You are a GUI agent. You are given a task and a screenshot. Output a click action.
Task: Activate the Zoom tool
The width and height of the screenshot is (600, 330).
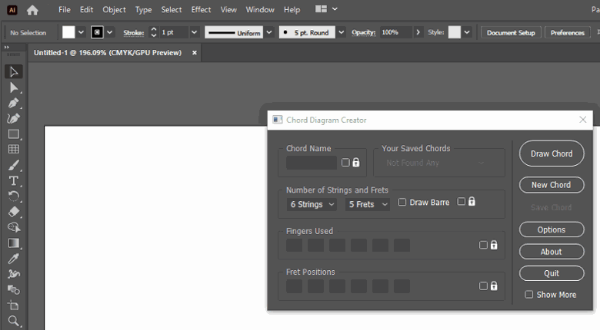pos(14,322)
